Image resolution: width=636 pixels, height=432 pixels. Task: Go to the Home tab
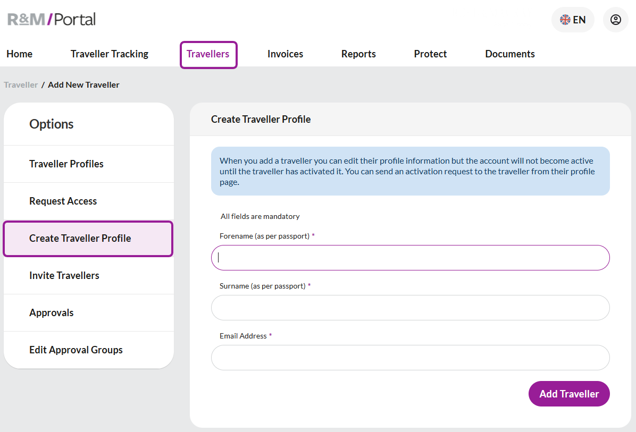coord(19,54)
